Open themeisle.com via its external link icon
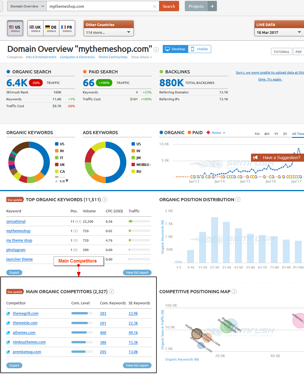 click(x=8, y=323)
